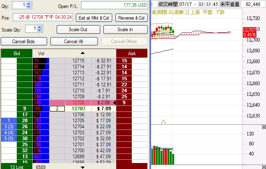Click the 平盤 legend label on chart

coord(207,12)
